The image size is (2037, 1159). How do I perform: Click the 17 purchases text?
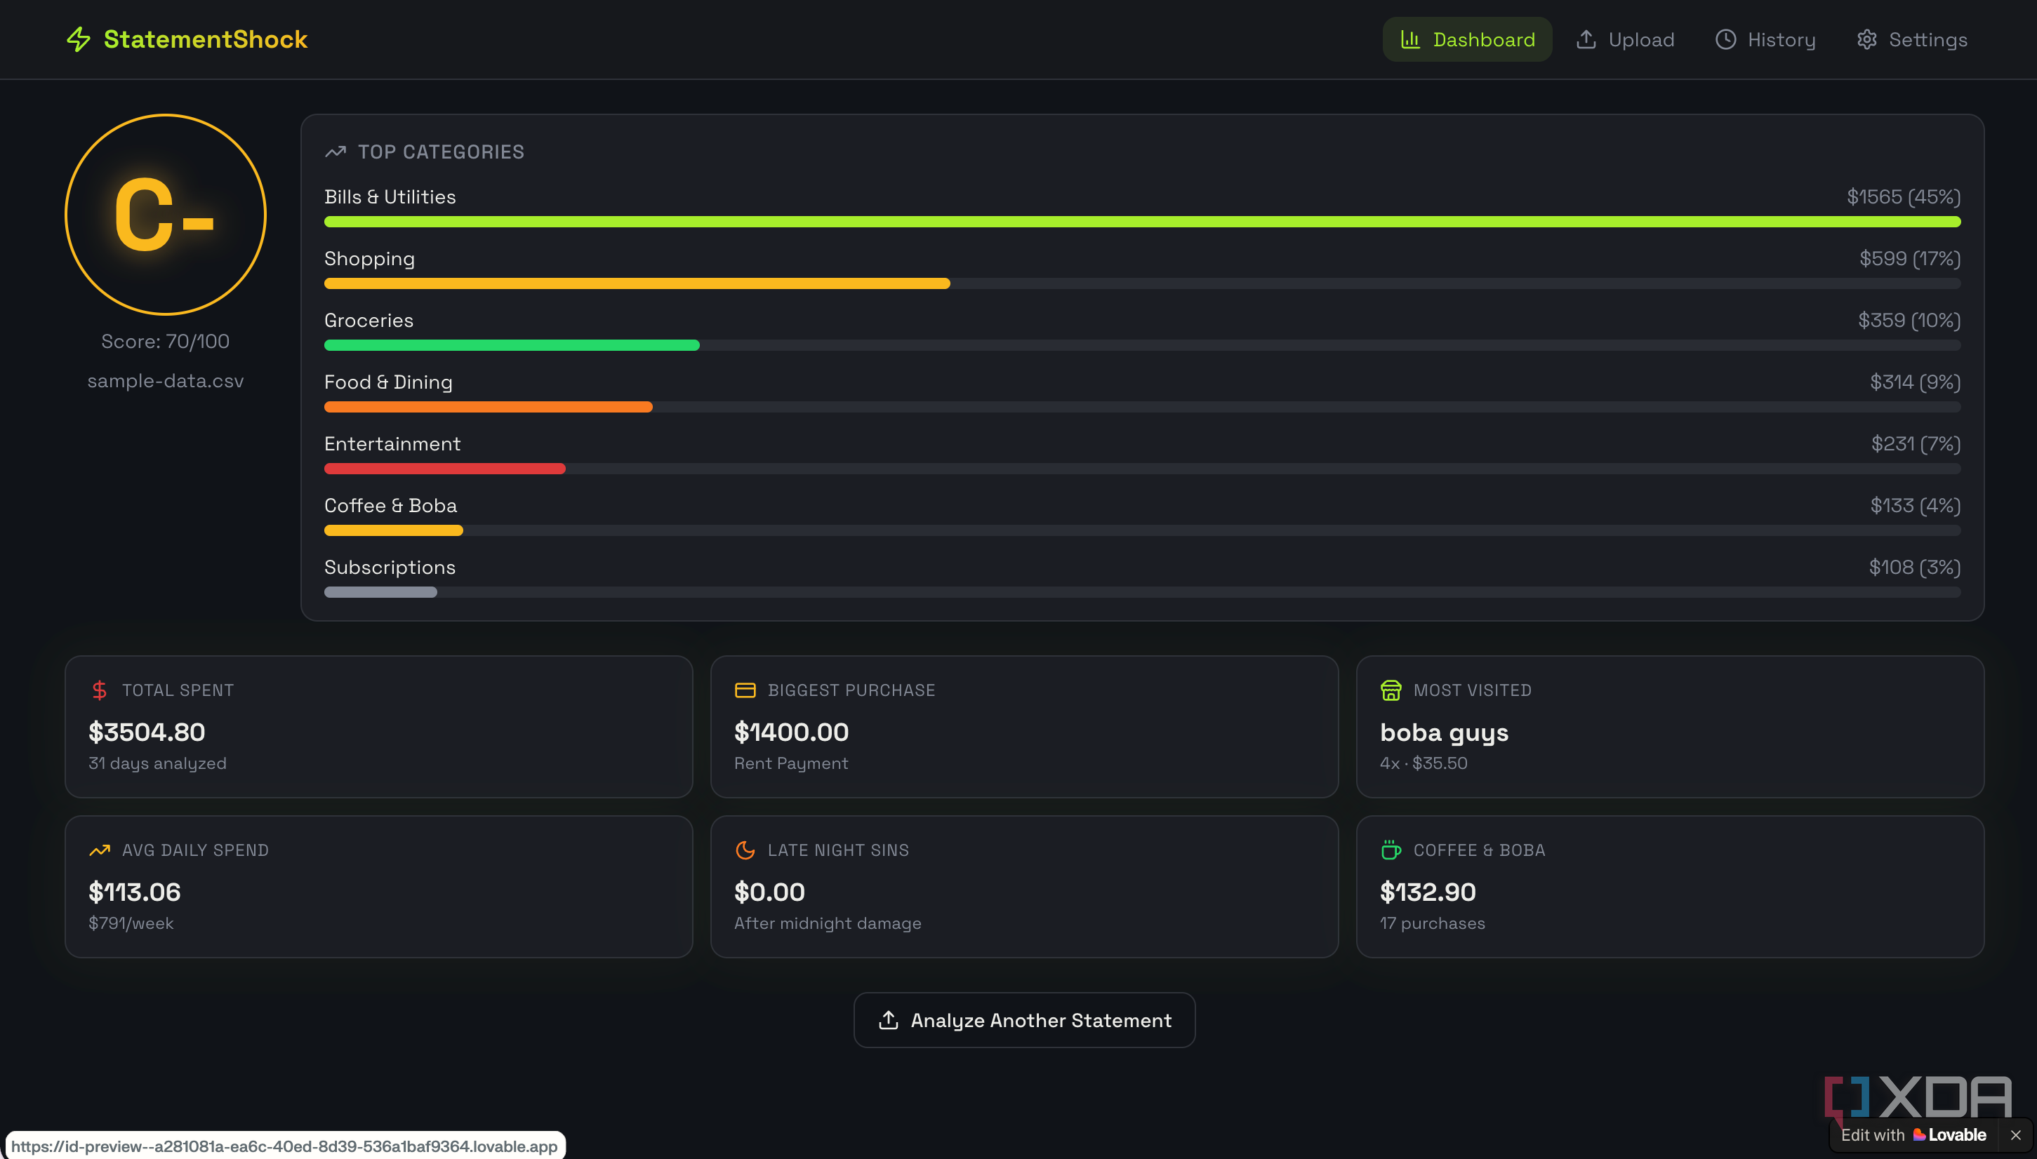point(1432,923)
